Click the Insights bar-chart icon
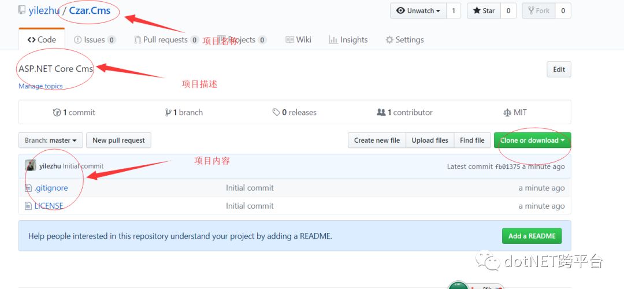This screenshot has width=624, height=289. 333,40
